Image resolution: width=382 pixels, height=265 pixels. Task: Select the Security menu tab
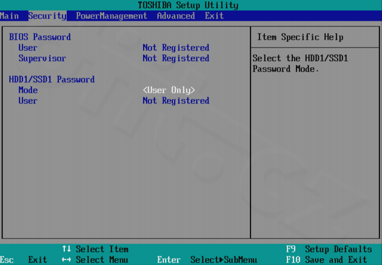click(x=47, y=16)
